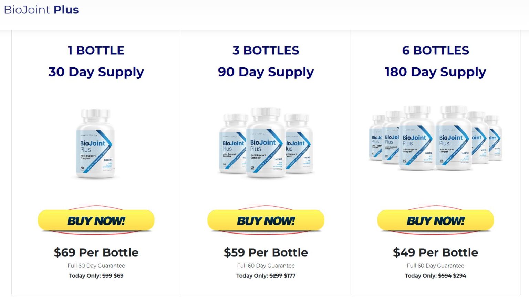The height and width of the screenshot is (303, 529).
Task: Click the 6 BOTTLES heading
Action: [436, 51]
